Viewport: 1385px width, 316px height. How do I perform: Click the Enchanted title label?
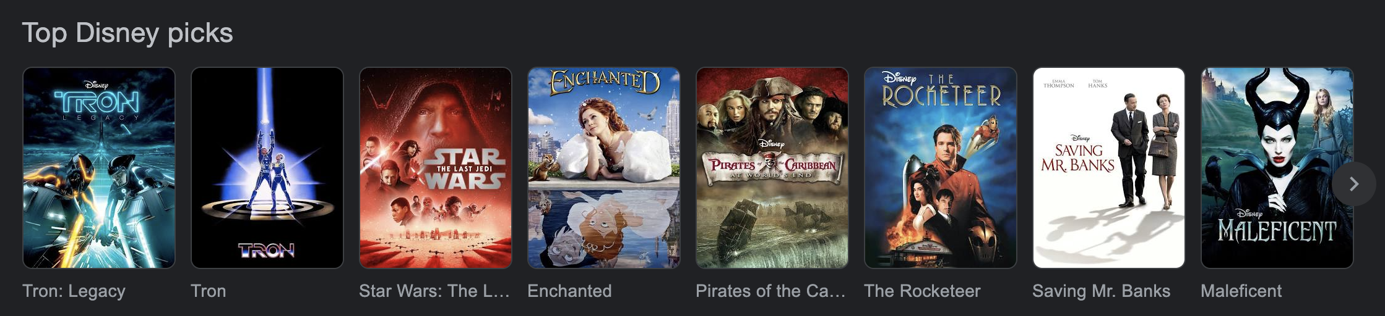[569, 291]
